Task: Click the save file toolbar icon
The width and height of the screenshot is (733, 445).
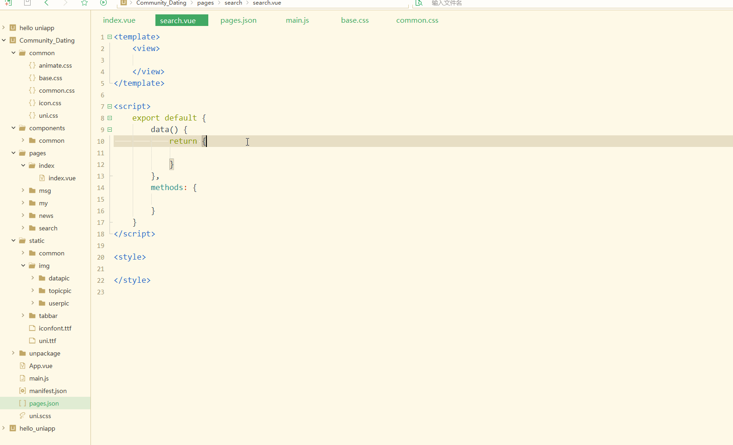Action: coord(27,3)
